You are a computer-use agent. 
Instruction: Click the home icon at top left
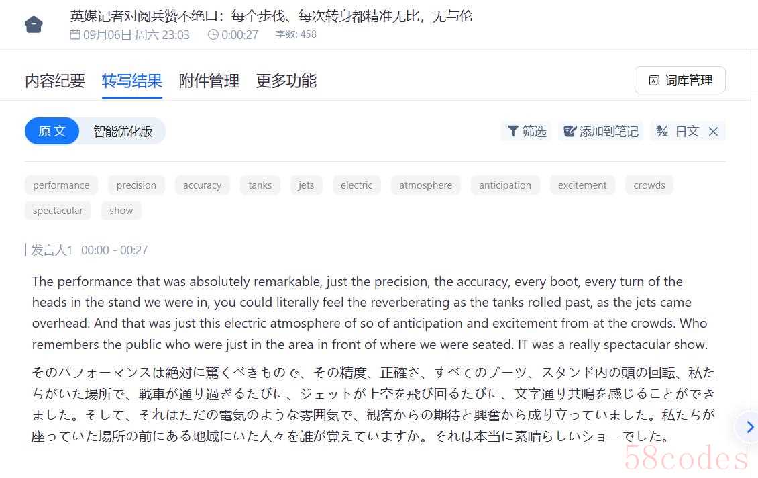tap(34, 25)
